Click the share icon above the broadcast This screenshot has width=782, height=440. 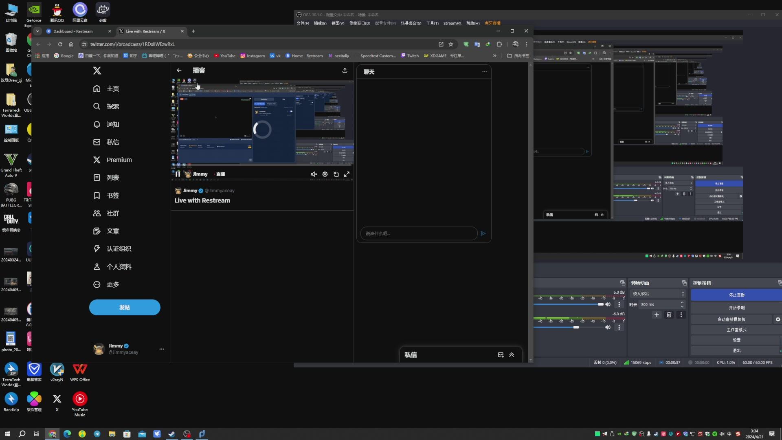(x=345, y=70)
